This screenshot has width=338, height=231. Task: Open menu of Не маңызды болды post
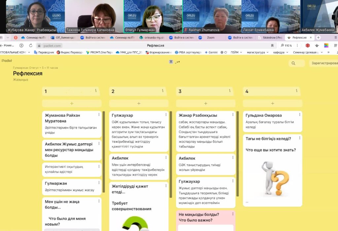click(233, 214)
